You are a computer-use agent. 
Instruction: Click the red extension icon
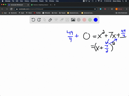105,9
